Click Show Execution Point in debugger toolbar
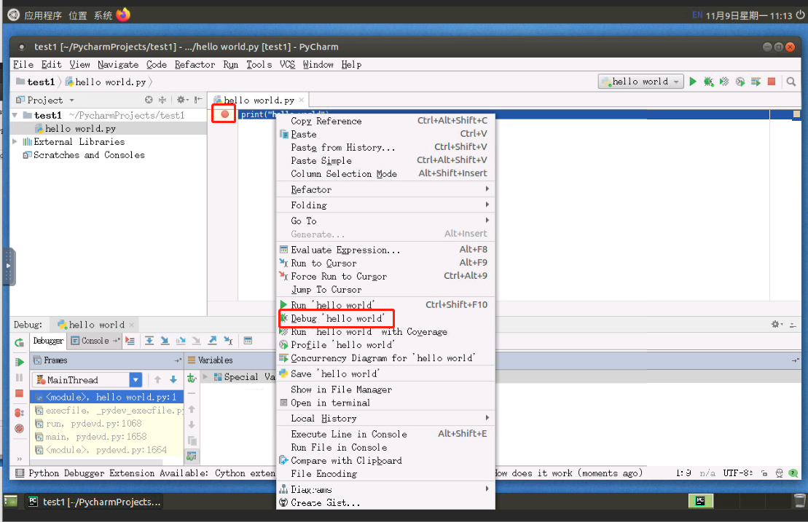The height and width of the screenshot is (522, 808). pyautogui.click(x=130, y=341)
